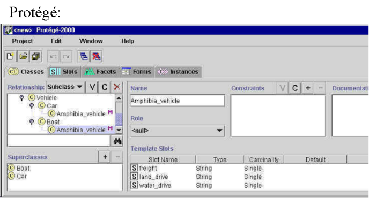This screenshot has height=198, width=369.
Task: Collapse the Car tree node
Action: 32,106
